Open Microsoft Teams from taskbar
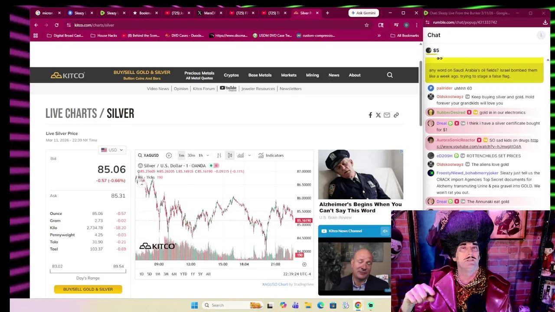Viewport: 555px width, 312px height. [x=295, y=305]
